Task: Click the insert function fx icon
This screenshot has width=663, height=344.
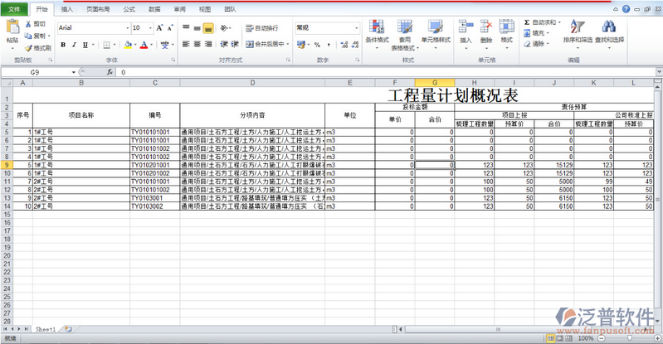Action: click(x=109, y=72)
